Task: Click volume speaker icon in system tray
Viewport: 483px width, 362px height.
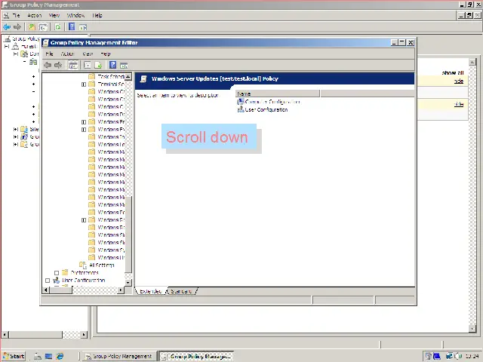Action: click(458, 356)
